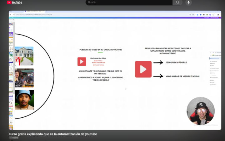
Task: Click highlighted blue item in AdSense sidebar
Action: coord(215,58)
